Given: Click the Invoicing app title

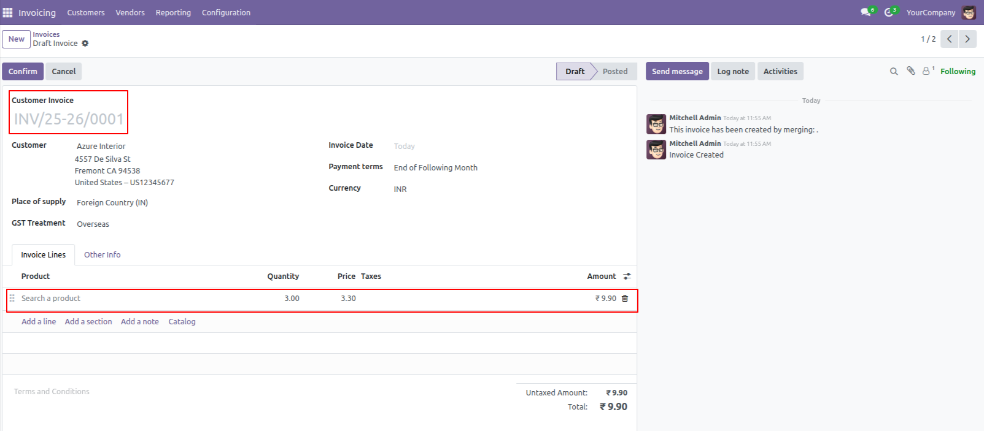Looking at the screenshot, I should (x=37, y=12).
